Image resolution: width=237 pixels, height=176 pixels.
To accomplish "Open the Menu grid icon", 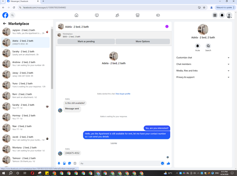I will (x=215, y=15).
